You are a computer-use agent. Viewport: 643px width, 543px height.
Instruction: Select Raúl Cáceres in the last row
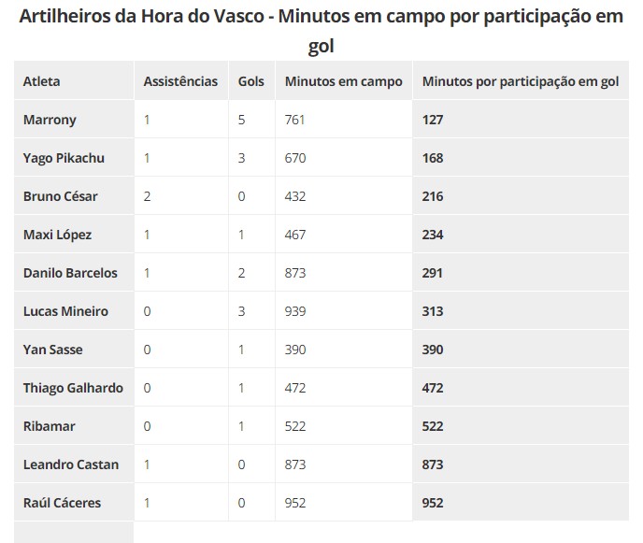coord(62,503)
